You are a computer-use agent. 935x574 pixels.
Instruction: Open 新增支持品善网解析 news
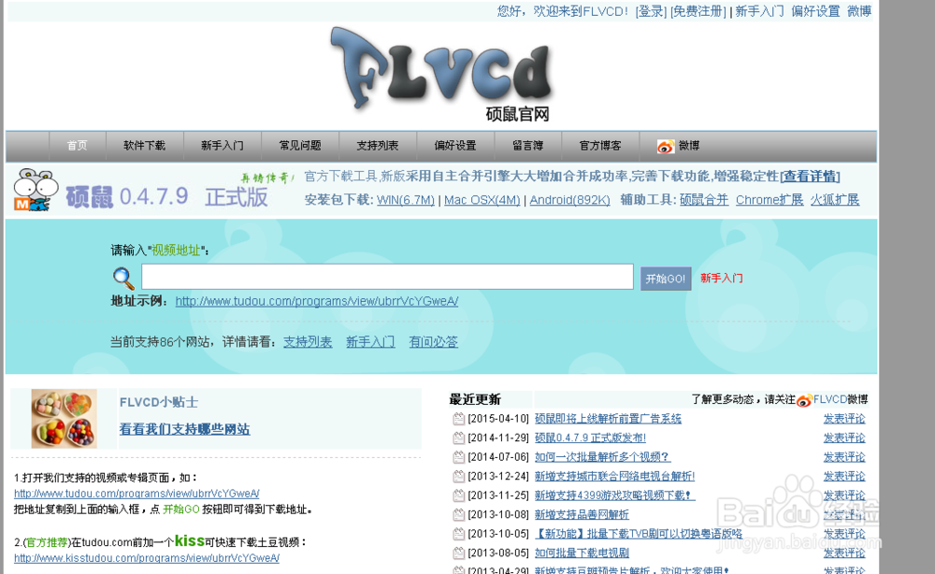[x=582, y=514]
